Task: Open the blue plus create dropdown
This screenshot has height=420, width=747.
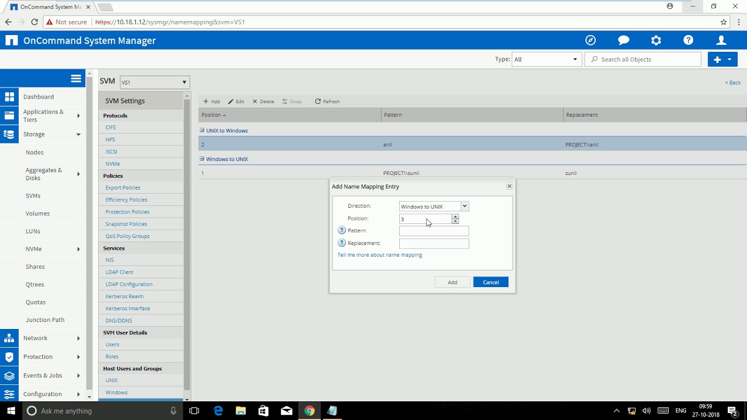Action: coord(722,59)
